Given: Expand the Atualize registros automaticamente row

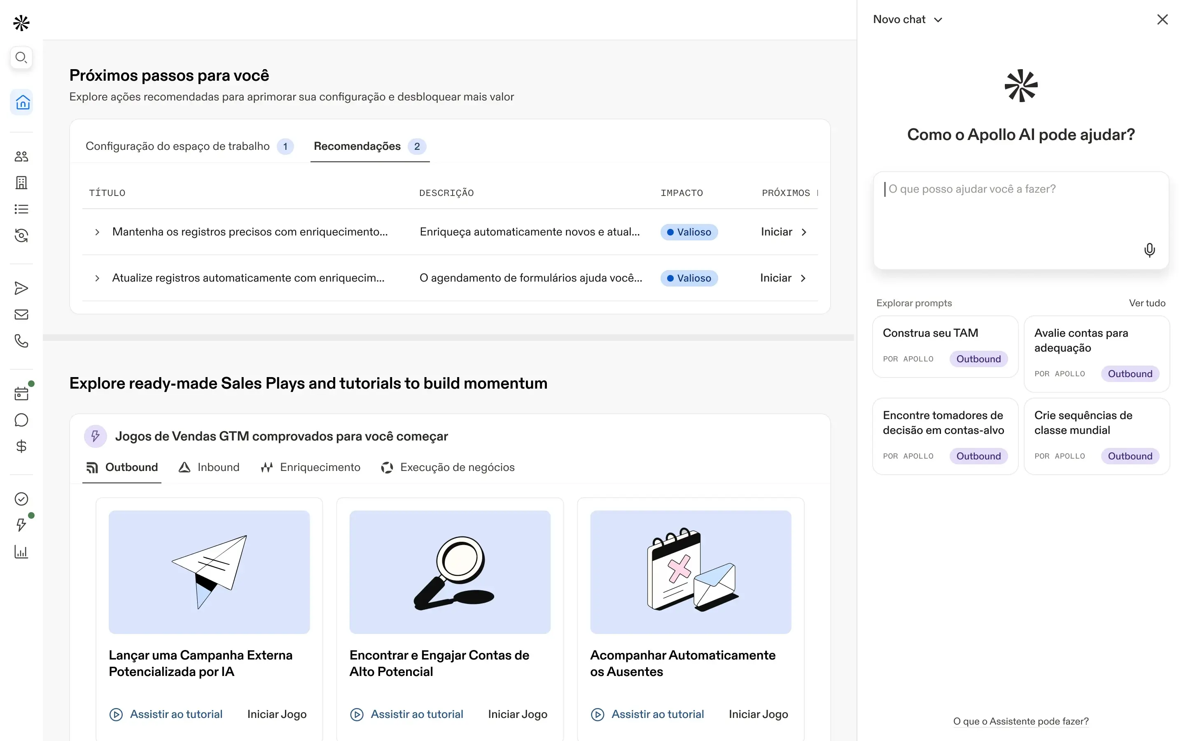Looking at the screenshot, I should pyautogui.click(x=97, y=278).
